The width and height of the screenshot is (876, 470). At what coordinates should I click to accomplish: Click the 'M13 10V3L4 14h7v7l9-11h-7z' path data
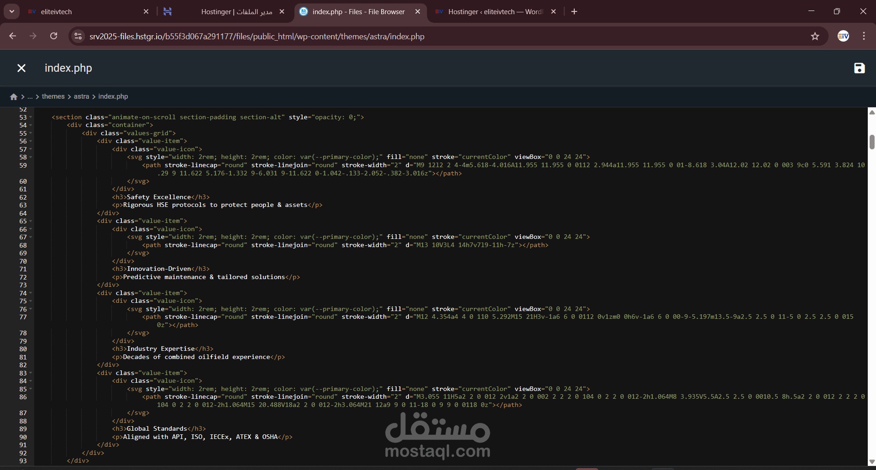coord(466,245)
